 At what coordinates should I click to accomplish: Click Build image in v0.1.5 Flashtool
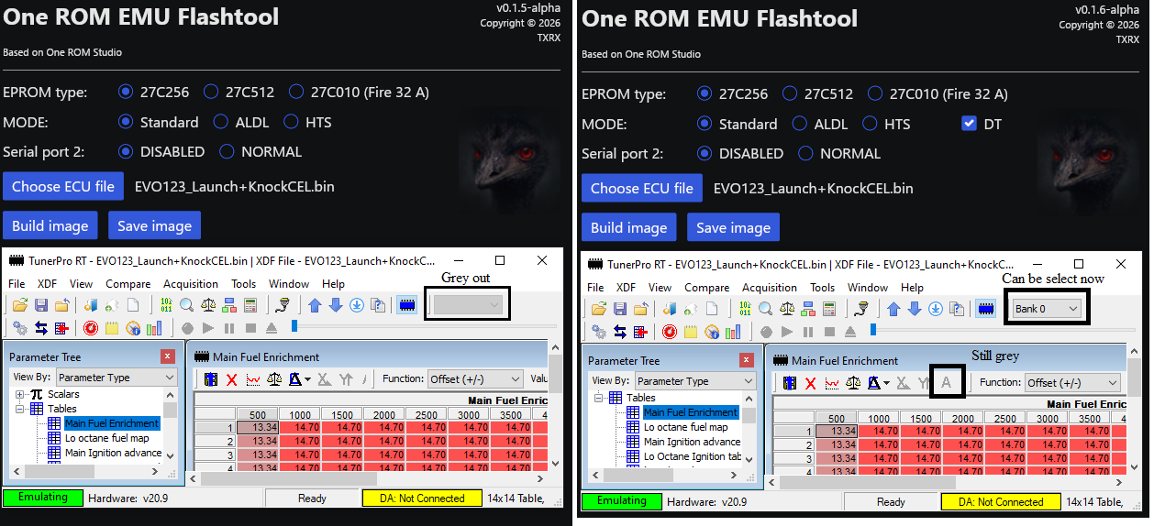point(50,225)
